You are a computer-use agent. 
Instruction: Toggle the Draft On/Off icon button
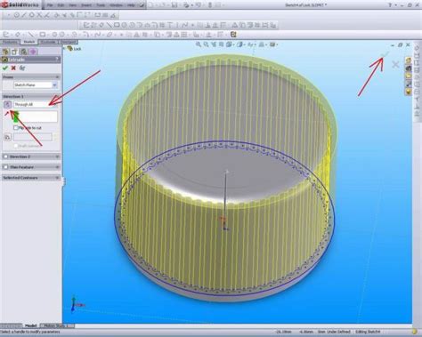point(8,137)
